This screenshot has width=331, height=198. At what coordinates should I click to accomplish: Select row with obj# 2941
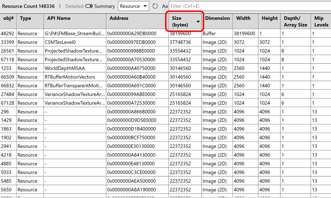coord(165,146)
